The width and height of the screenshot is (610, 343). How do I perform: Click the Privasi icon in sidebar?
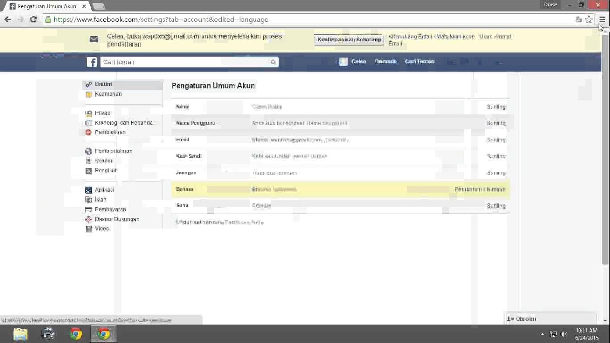89,113
